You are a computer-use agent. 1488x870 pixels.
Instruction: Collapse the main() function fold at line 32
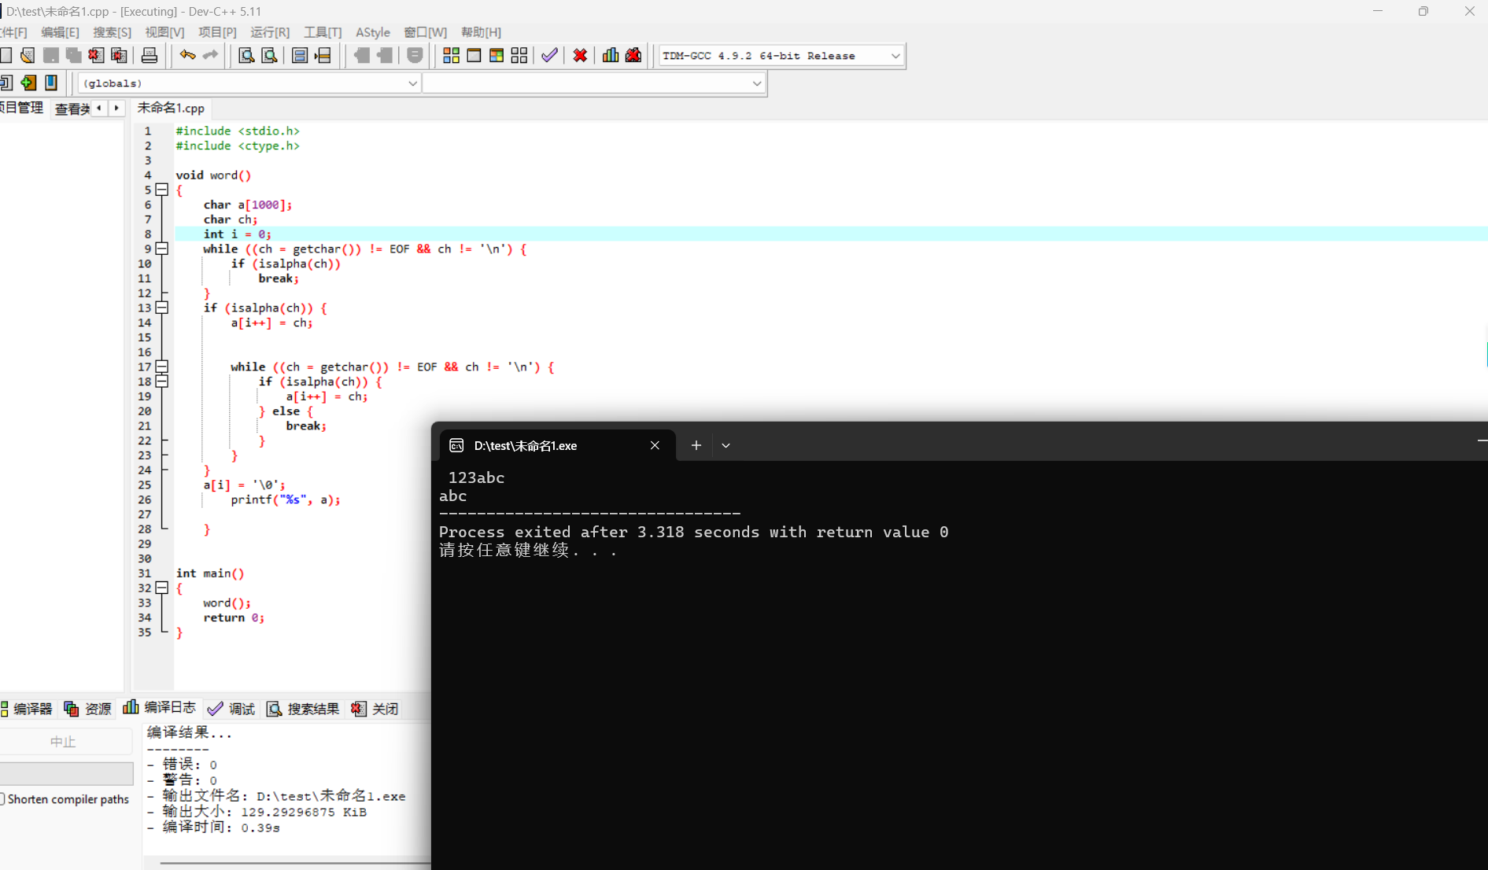(162, 588)
